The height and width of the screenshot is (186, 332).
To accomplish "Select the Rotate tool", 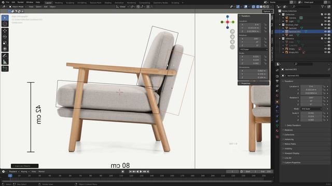I will (5, 37).
